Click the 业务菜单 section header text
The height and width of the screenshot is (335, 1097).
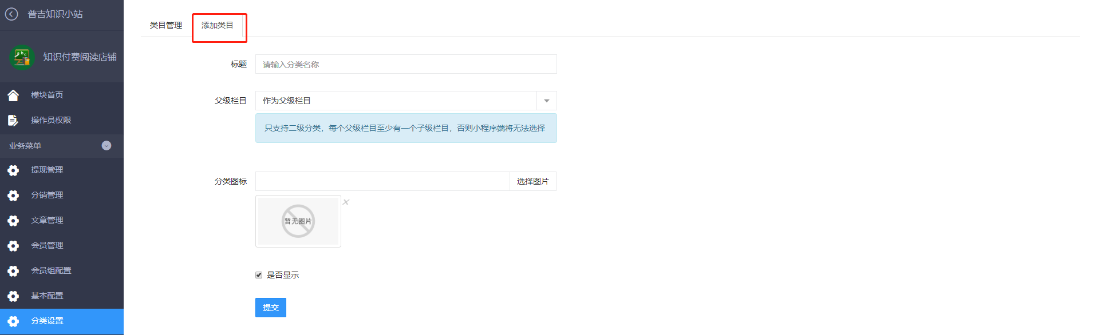[25, 146]
